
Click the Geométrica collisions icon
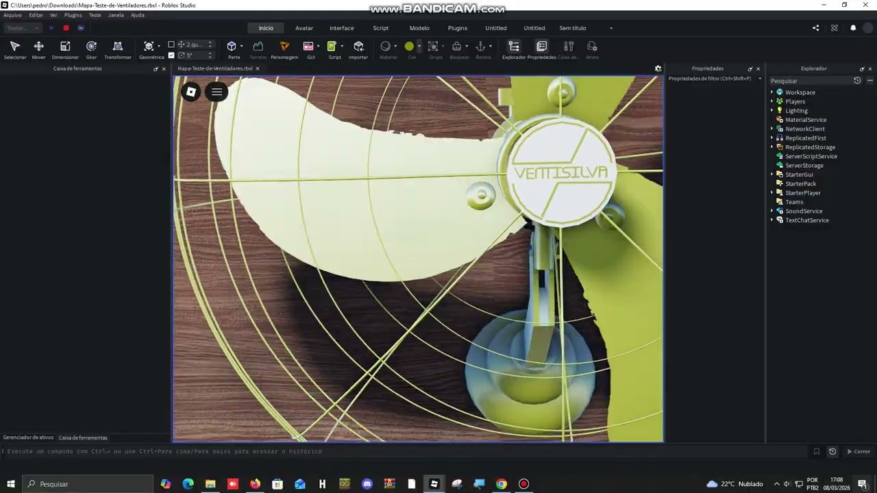click(149, 47)
